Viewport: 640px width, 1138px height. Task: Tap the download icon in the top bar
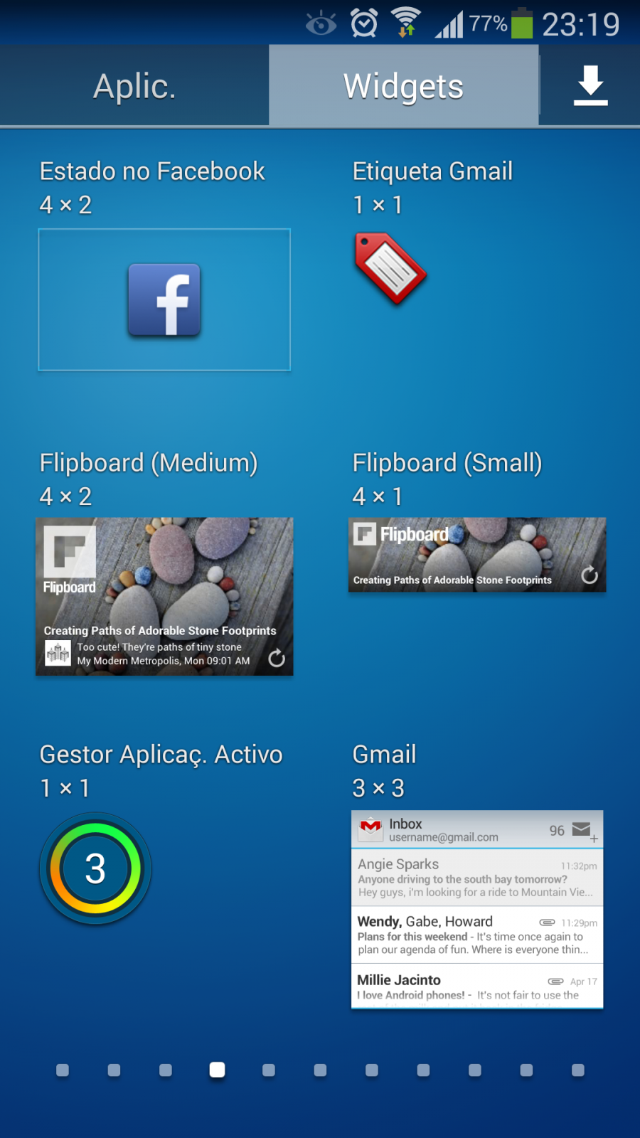click(590, 85)
